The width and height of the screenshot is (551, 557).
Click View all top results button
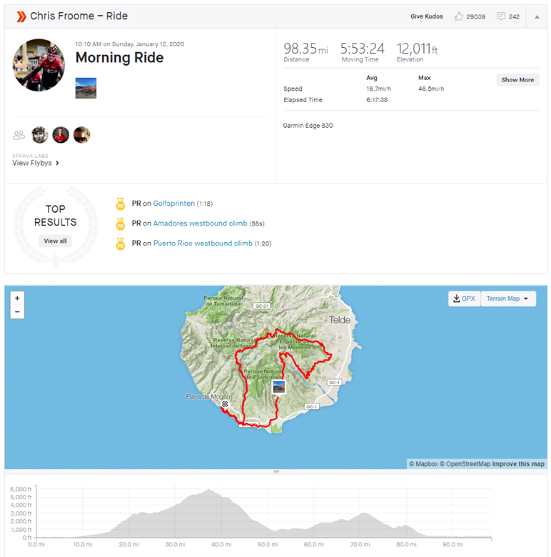tap(55, 241)
